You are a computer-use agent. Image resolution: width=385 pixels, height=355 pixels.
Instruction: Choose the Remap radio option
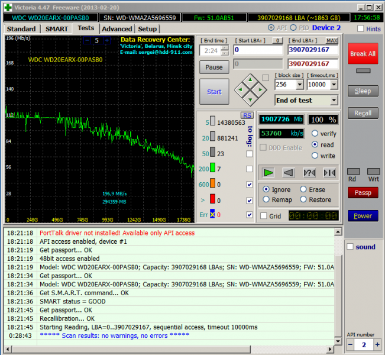click(266, 199)
